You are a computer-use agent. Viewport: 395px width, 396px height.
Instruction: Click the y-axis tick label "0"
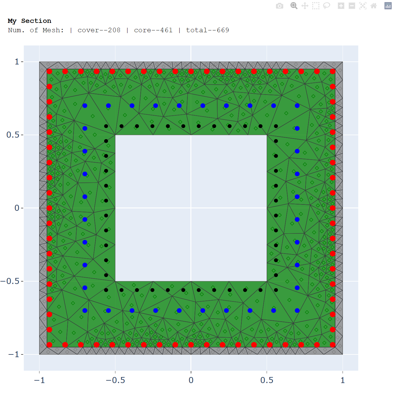tap(17, 208)
